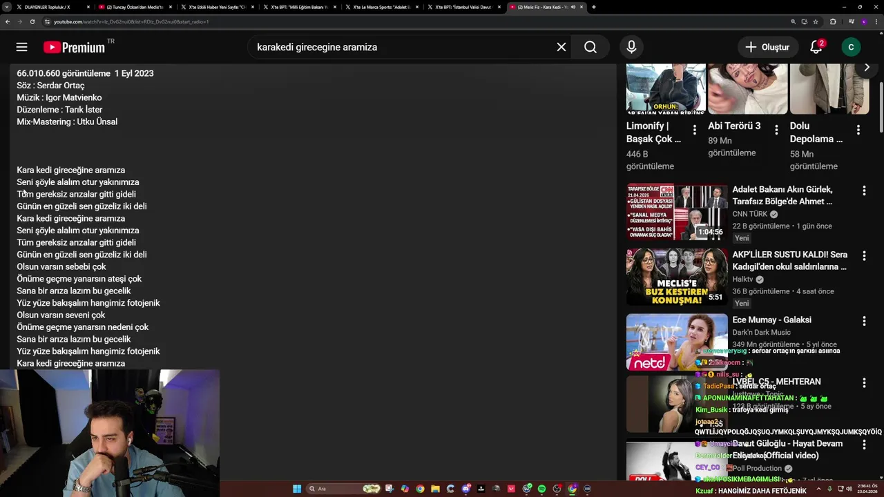Open the YouTube guide hamburger menu

click(x=22, y=47)
